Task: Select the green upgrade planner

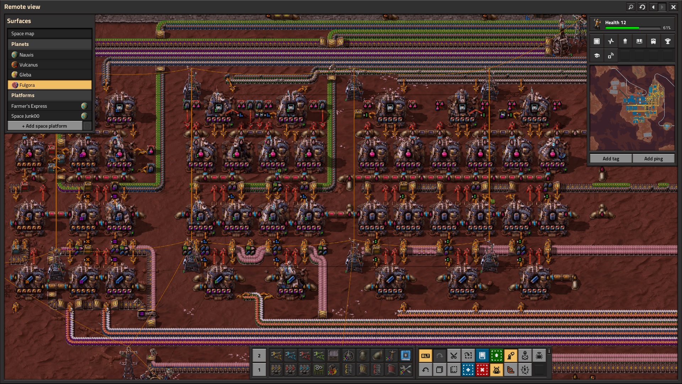Action: coord(496,356)
